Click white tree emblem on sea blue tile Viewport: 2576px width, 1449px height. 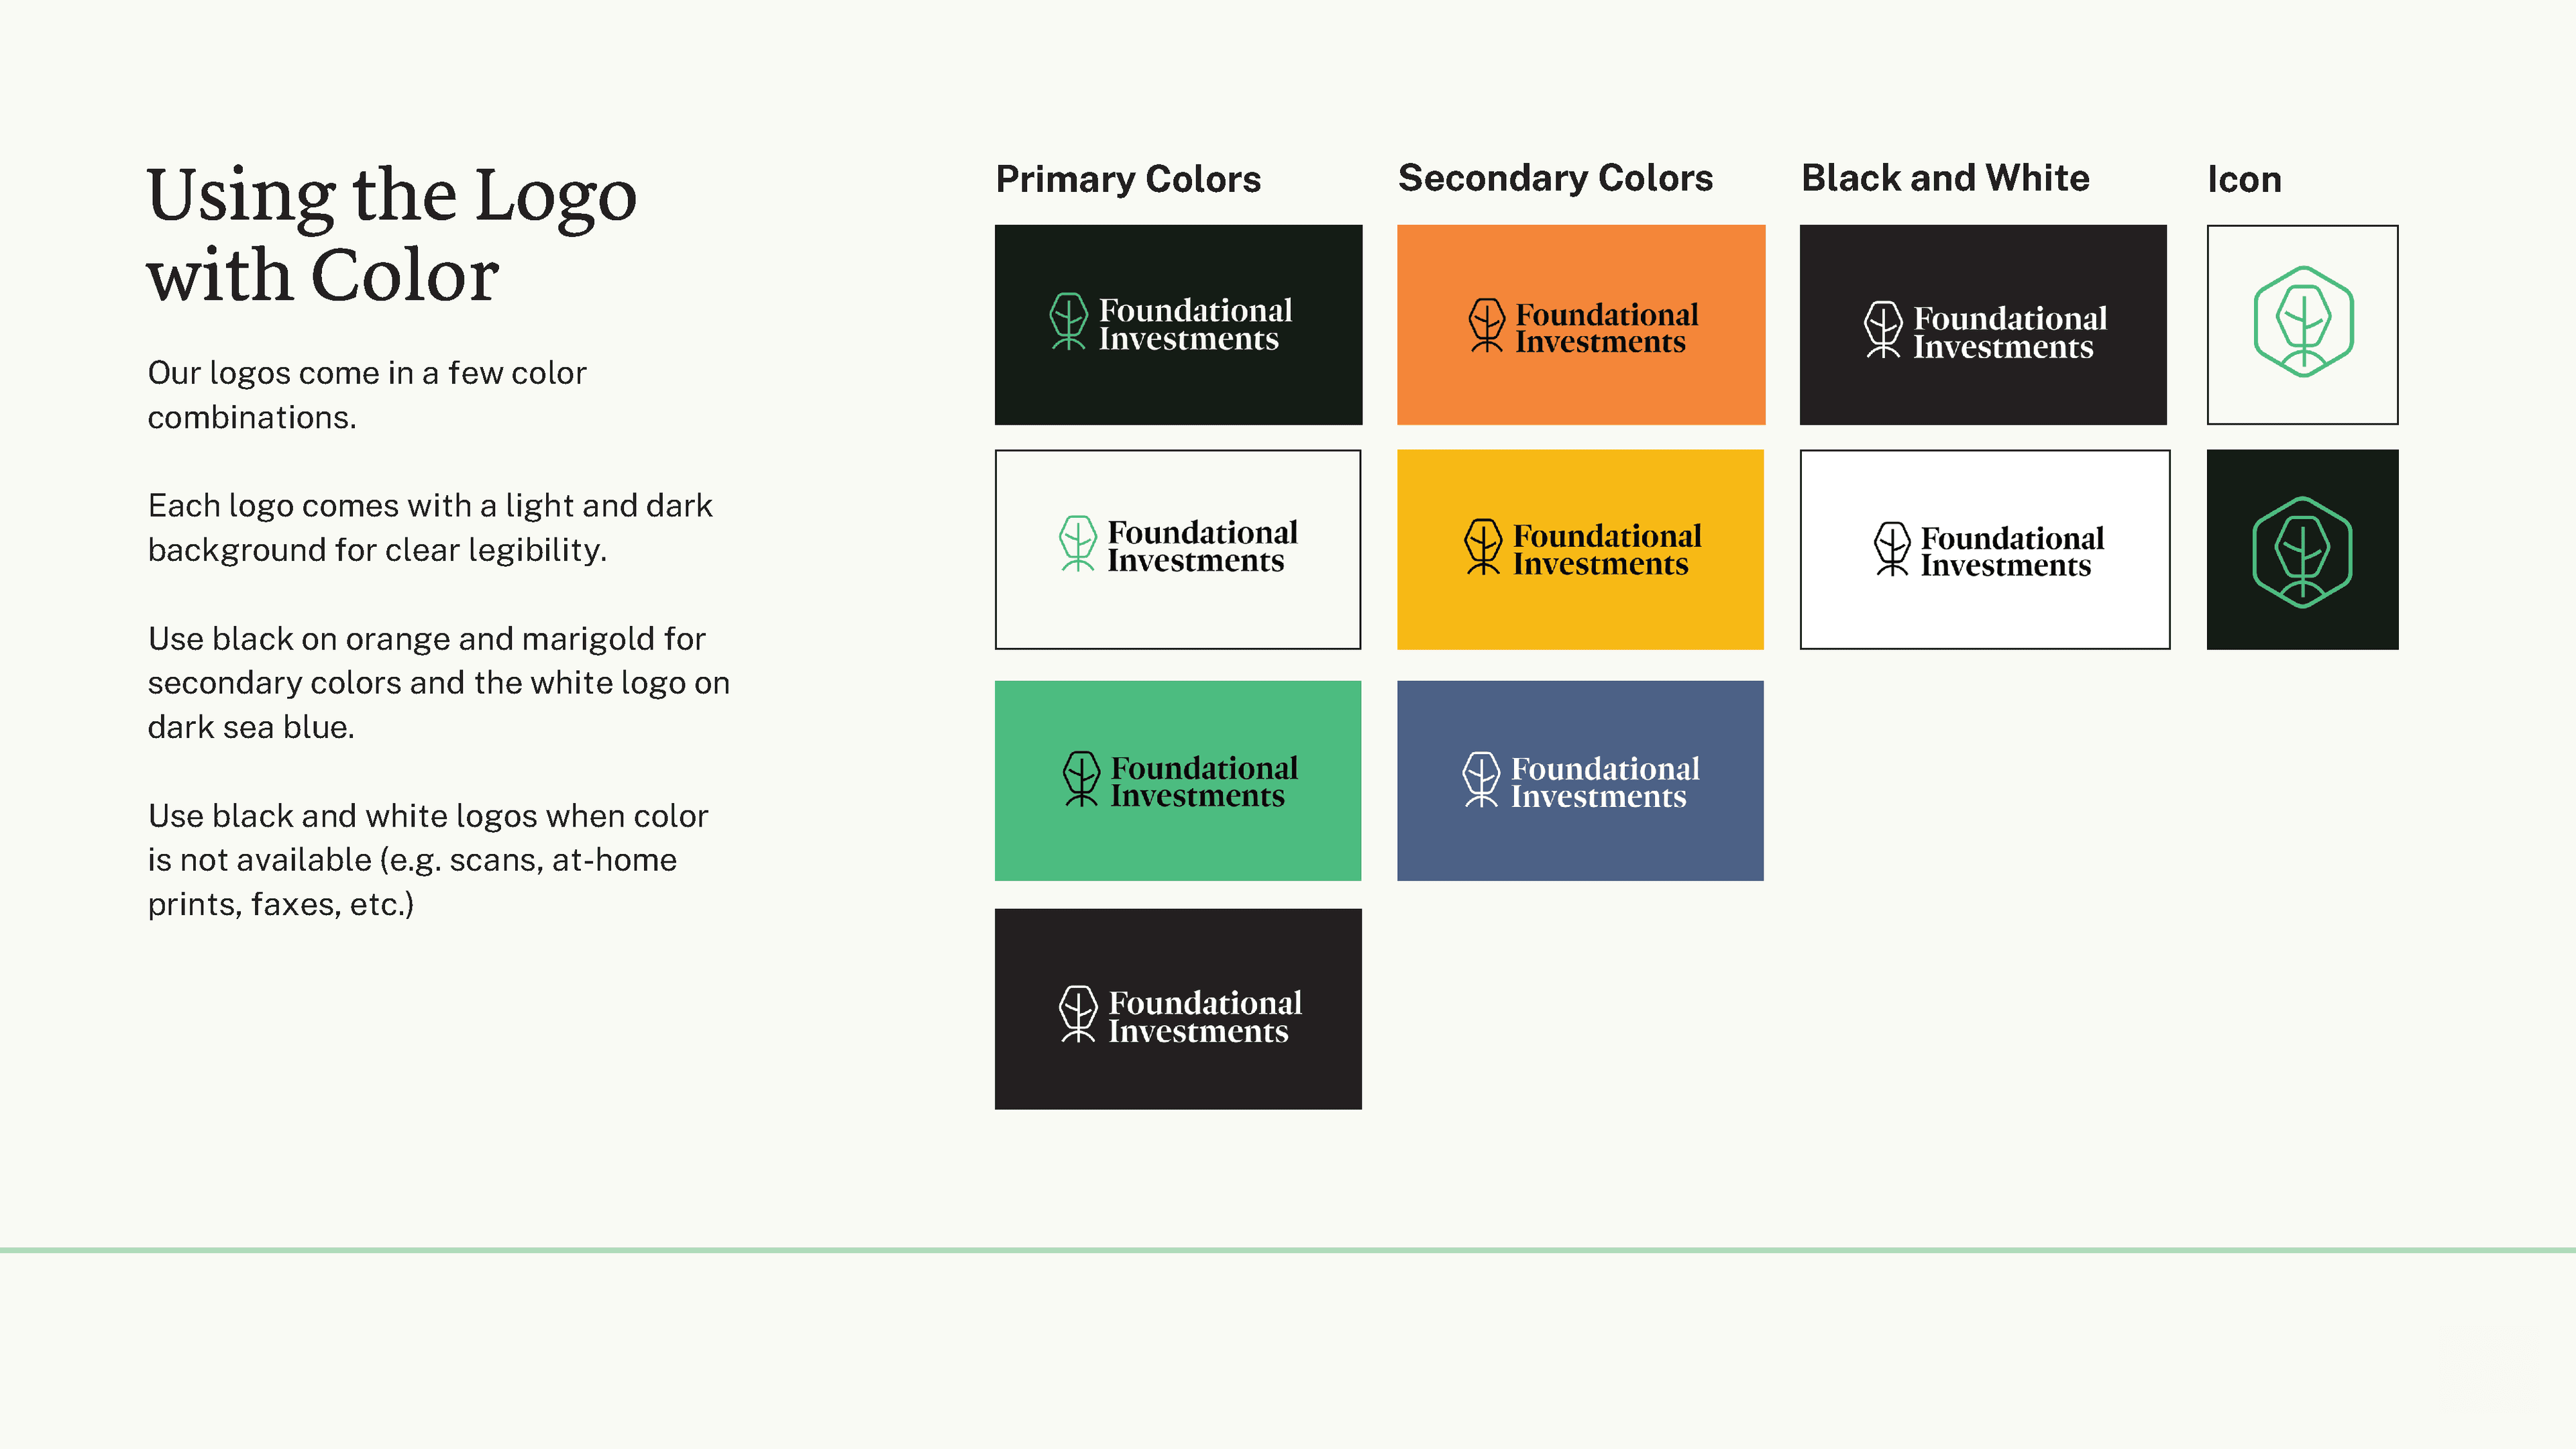pos(1481,779)
